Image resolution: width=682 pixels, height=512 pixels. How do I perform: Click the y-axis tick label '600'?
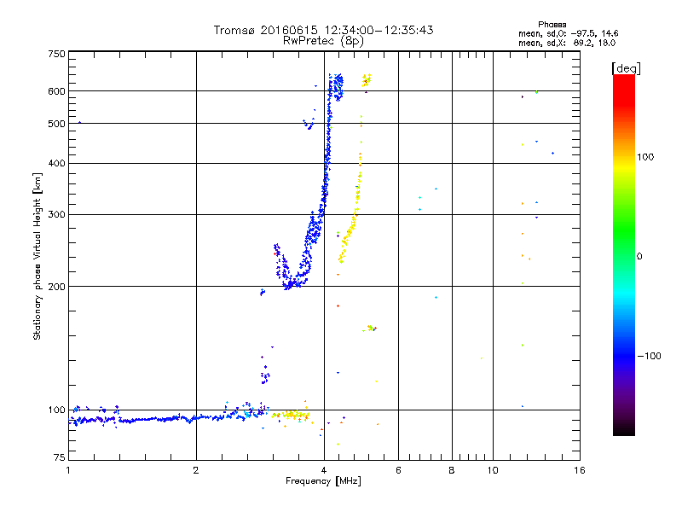(56, 91)
